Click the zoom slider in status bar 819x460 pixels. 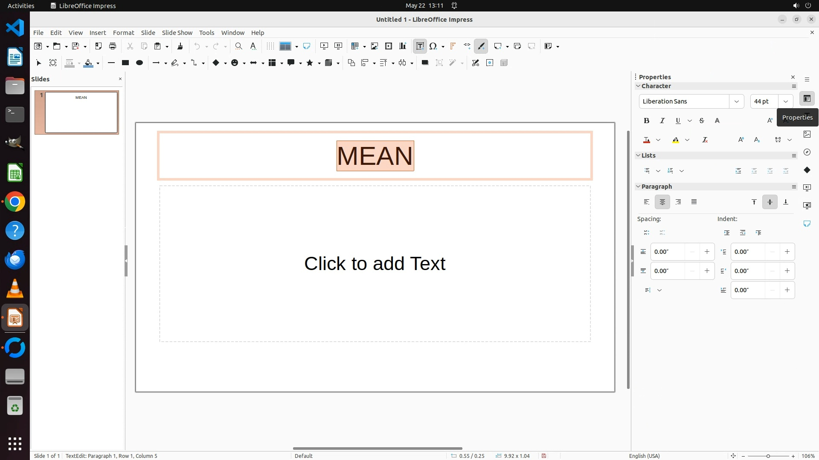(768, 456)
